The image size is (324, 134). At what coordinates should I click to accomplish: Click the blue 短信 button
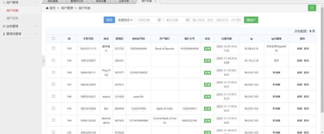click(x=109, y=20)
